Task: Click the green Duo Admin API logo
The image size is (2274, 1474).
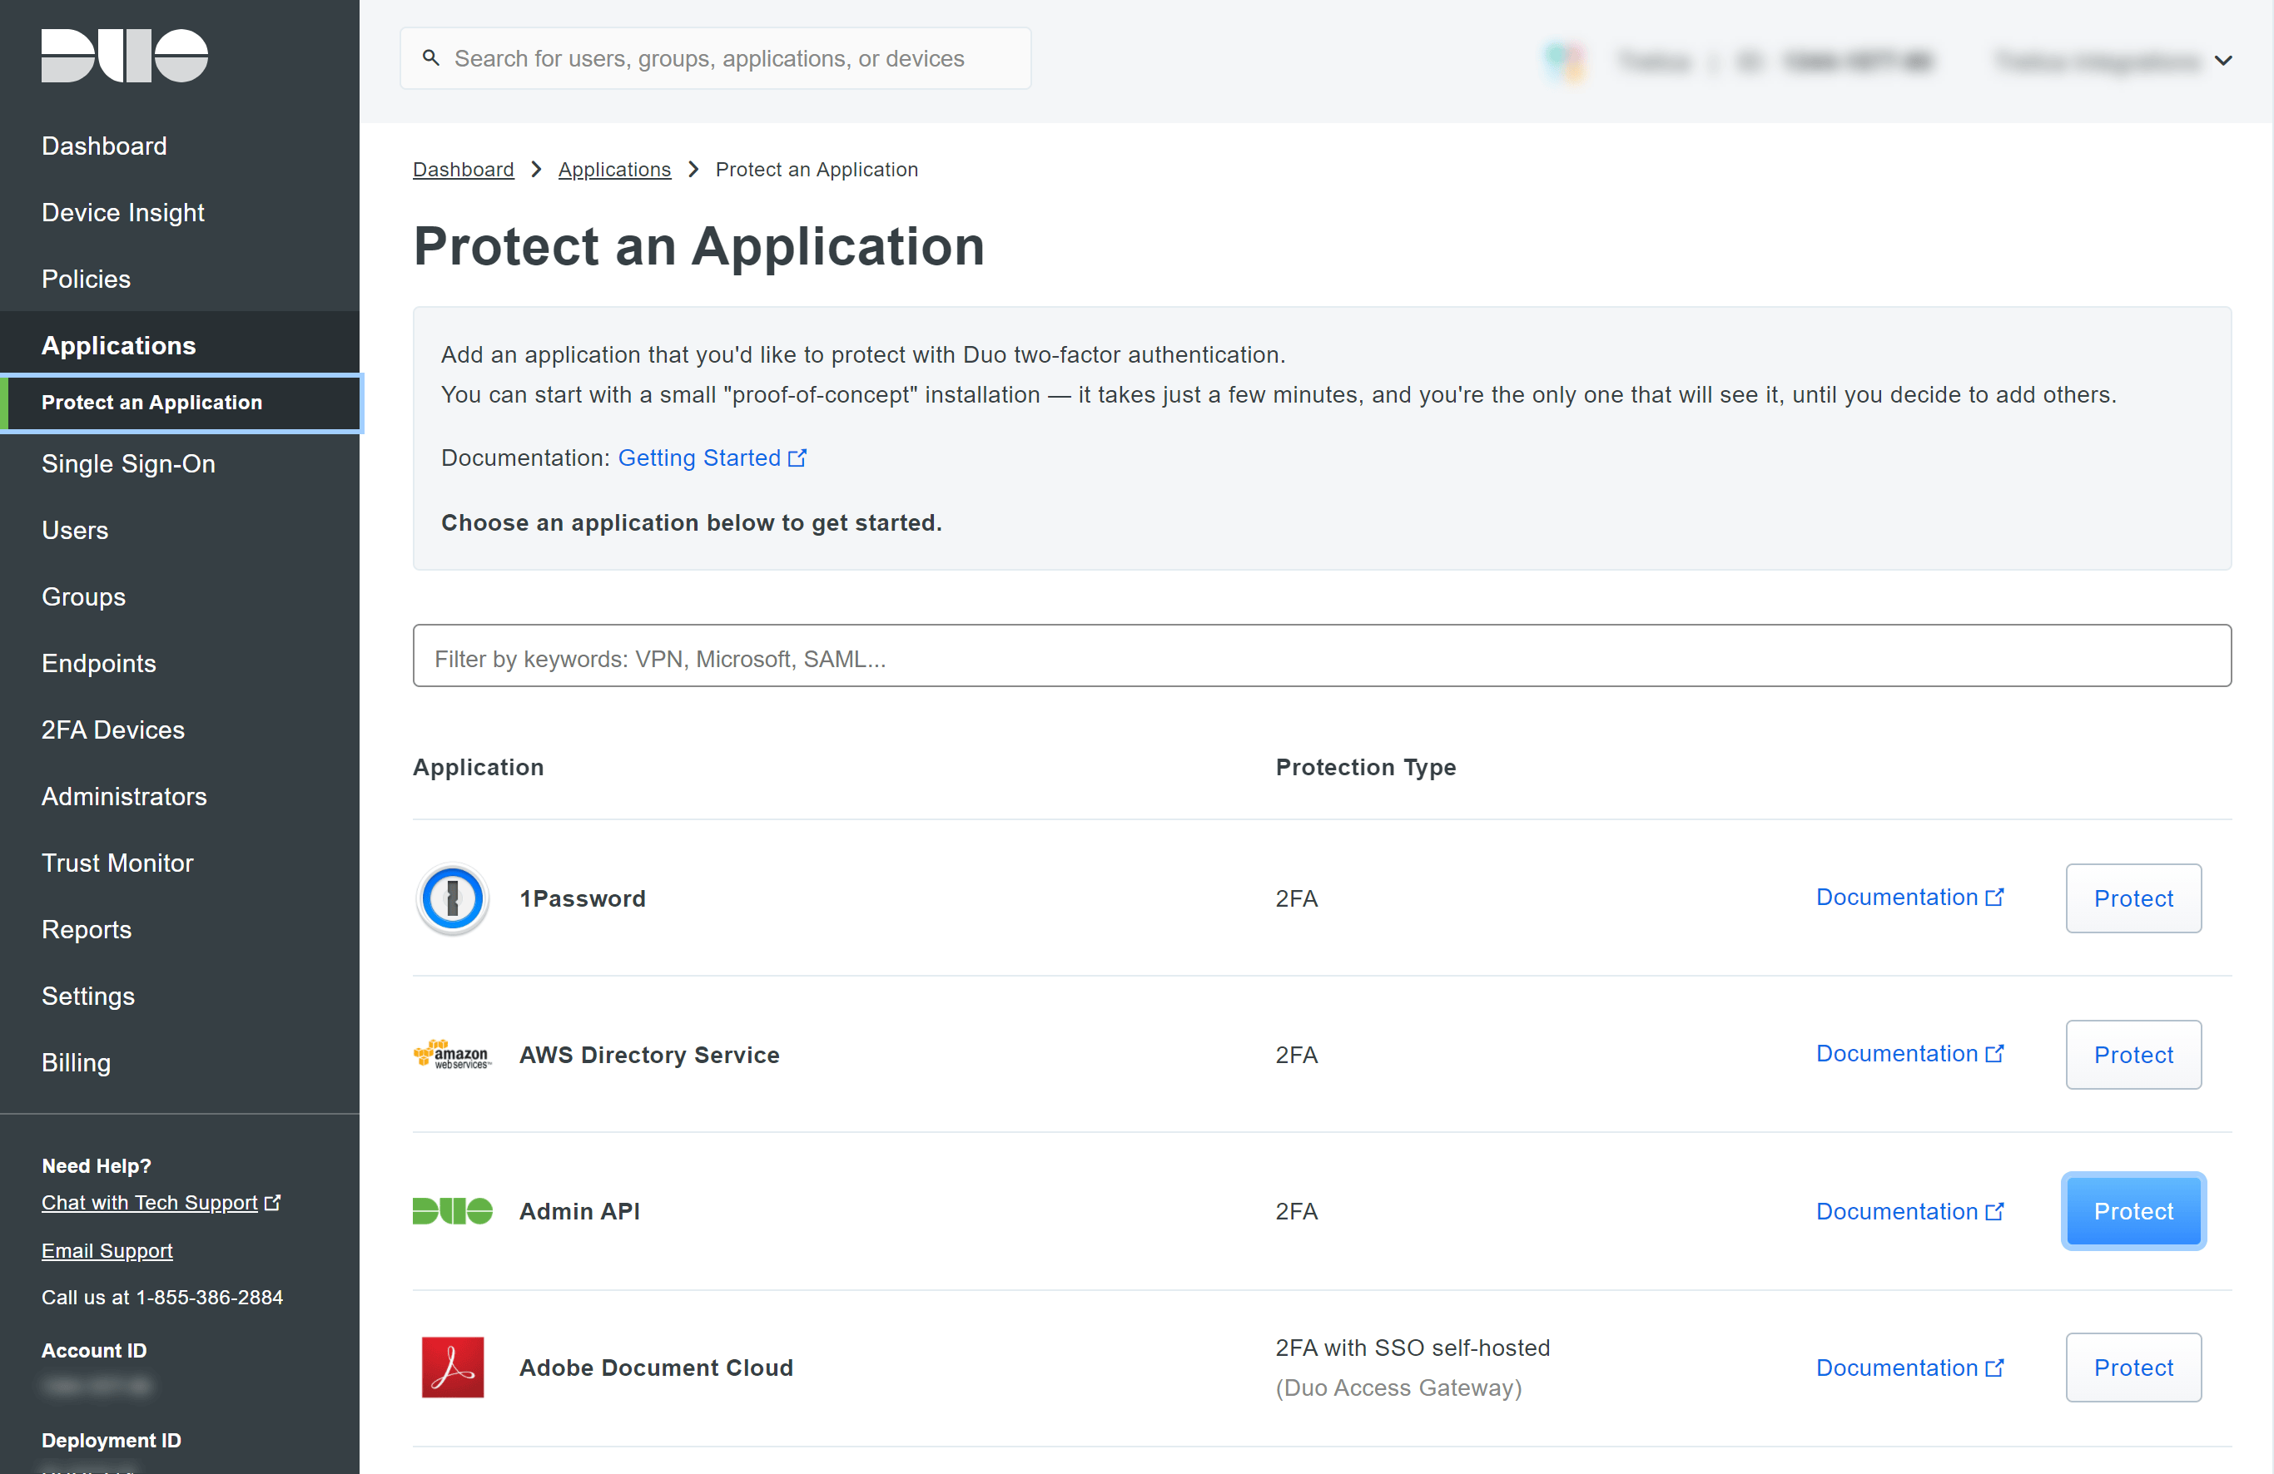Action: click(452, 1210)
